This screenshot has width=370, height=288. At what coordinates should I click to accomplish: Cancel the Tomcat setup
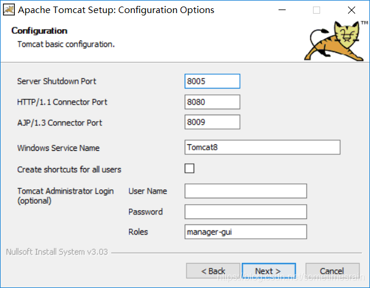333,271
